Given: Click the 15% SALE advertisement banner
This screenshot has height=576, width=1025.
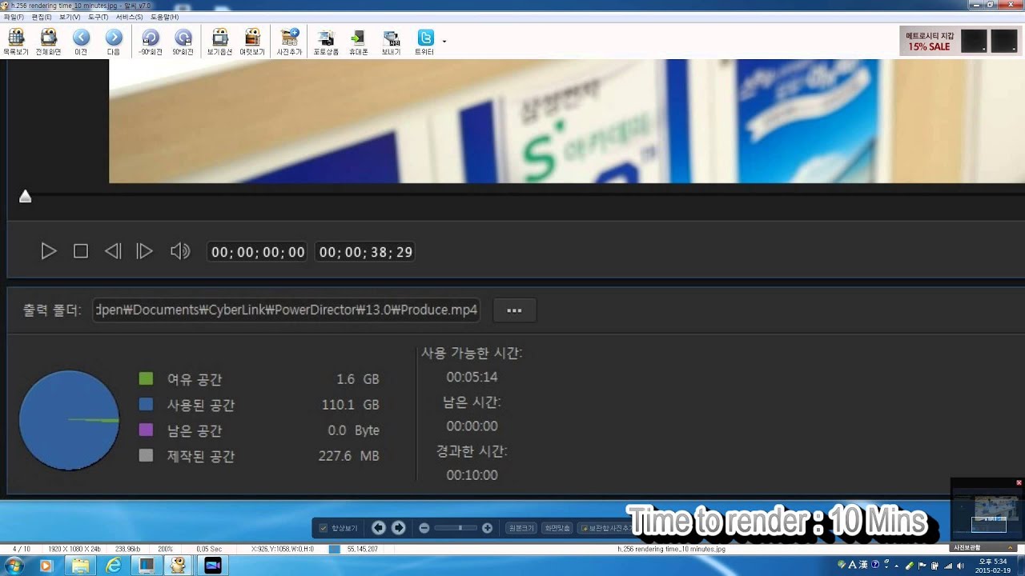Looking at the screenshot, I should [959, 41].
